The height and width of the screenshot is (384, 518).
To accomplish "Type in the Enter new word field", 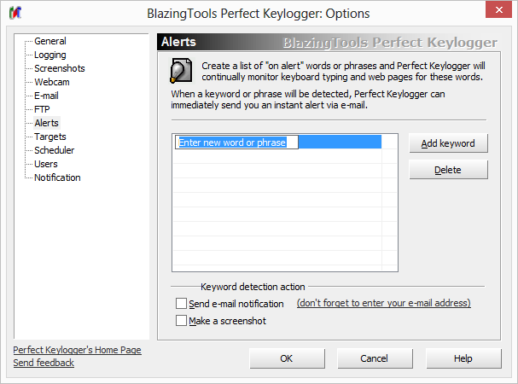I will coord(236,142).
